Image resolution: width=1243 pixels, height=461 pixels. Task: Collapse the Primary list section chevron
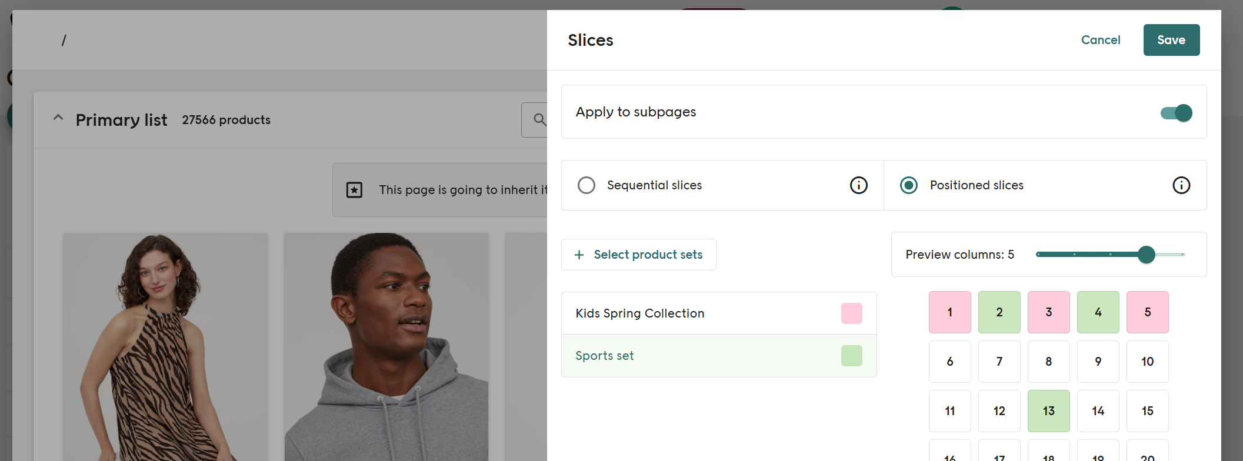[58, 118]
